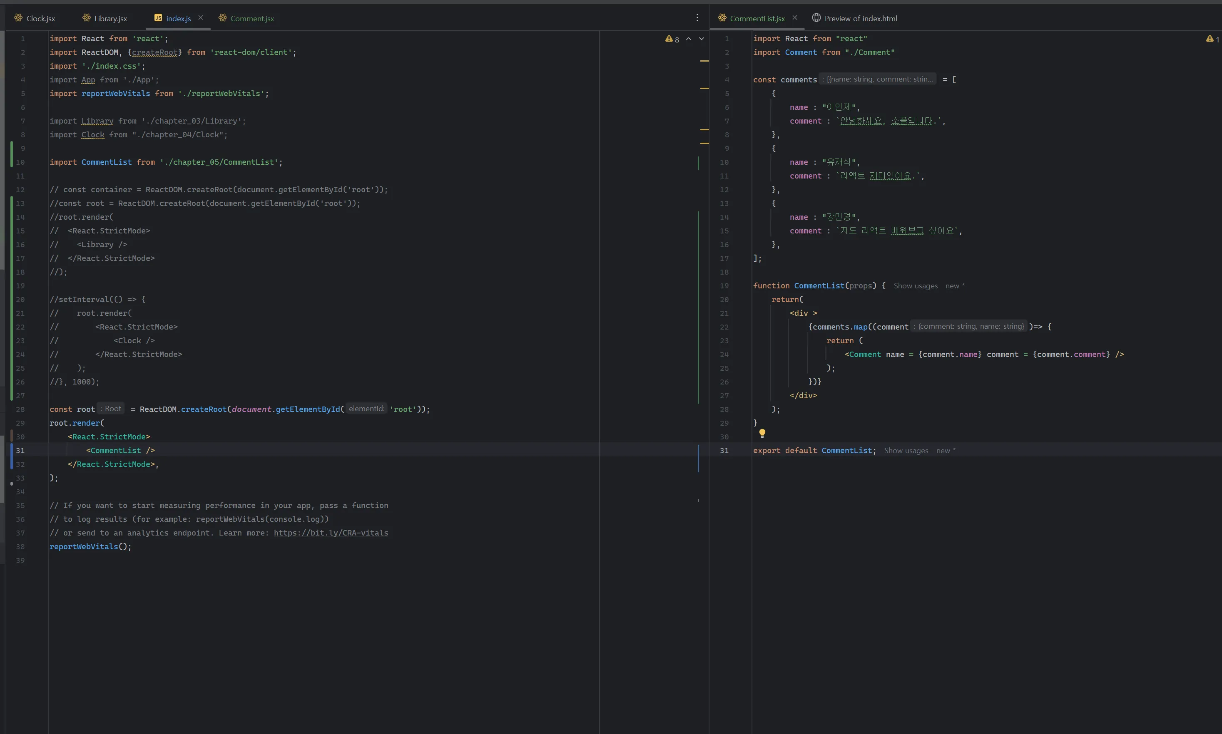Click line number 19 in CommentList.jsx gutter
Image resolution: width=1222 pixels, height=734 pixels.
pyautogui.click(x=724, y=286)
